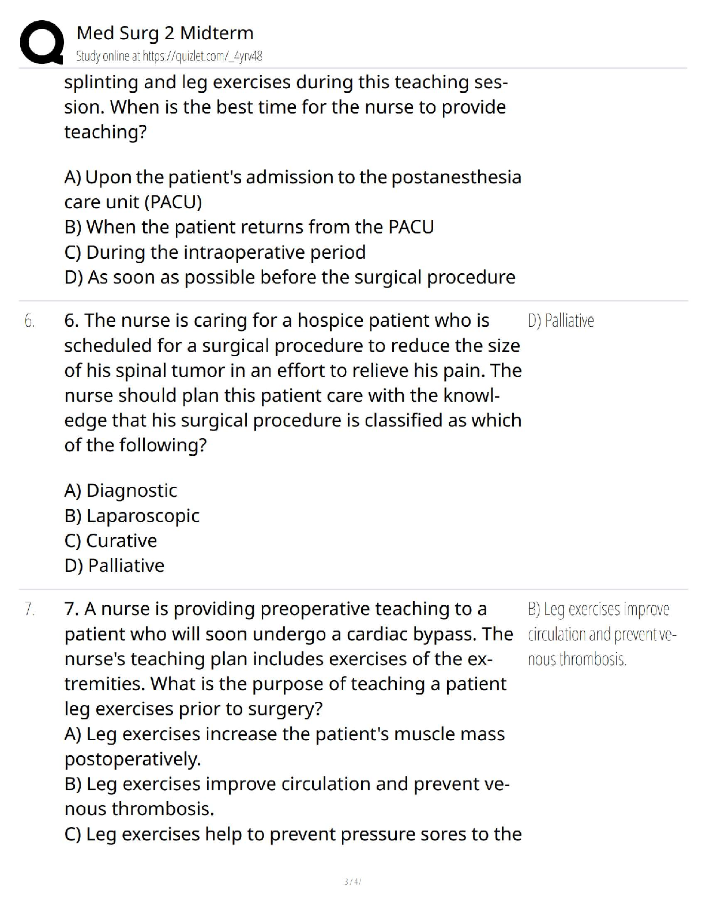
Task: Click answer D) Palliative in right column
Action: [x=561, y=321]
